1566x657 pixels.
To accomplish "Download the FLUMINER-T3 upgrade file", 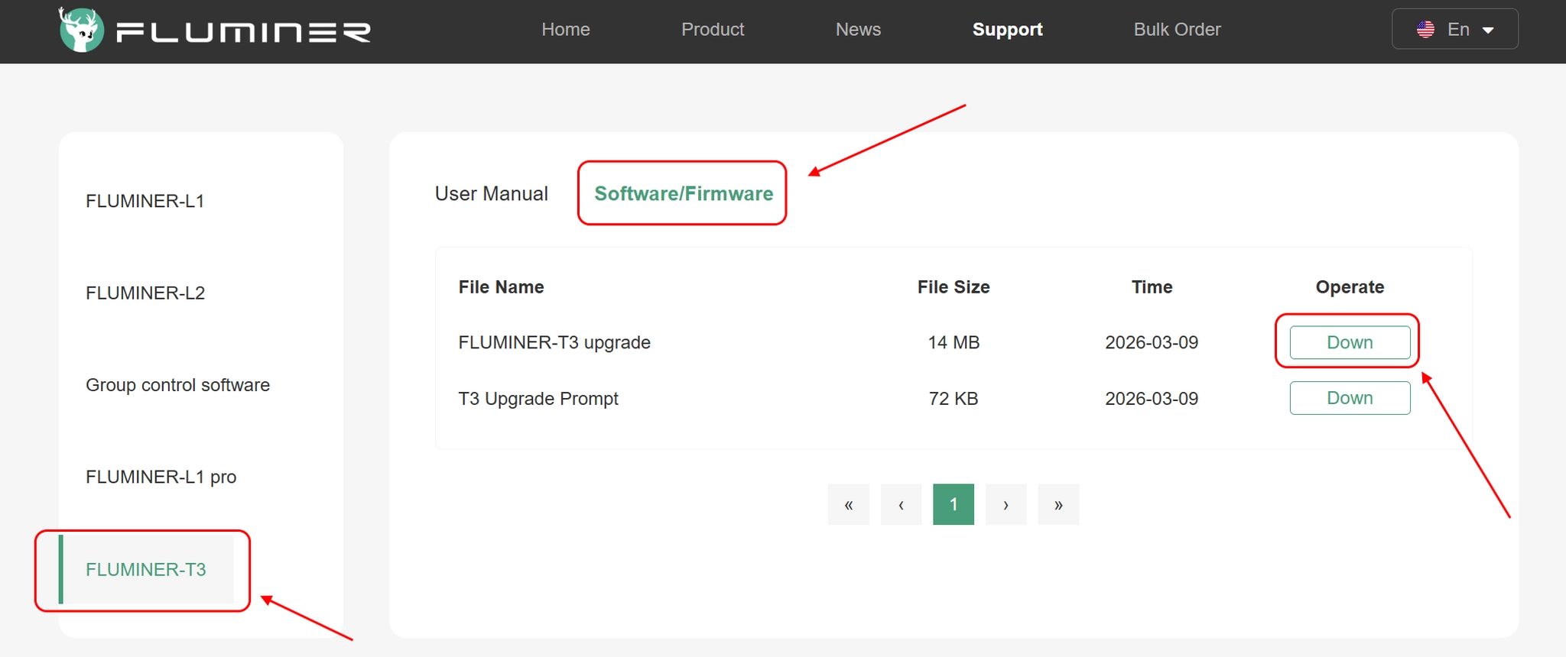I will point(1350,342).
